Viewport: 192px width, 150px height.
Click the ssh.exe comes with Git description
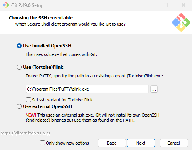61,54
